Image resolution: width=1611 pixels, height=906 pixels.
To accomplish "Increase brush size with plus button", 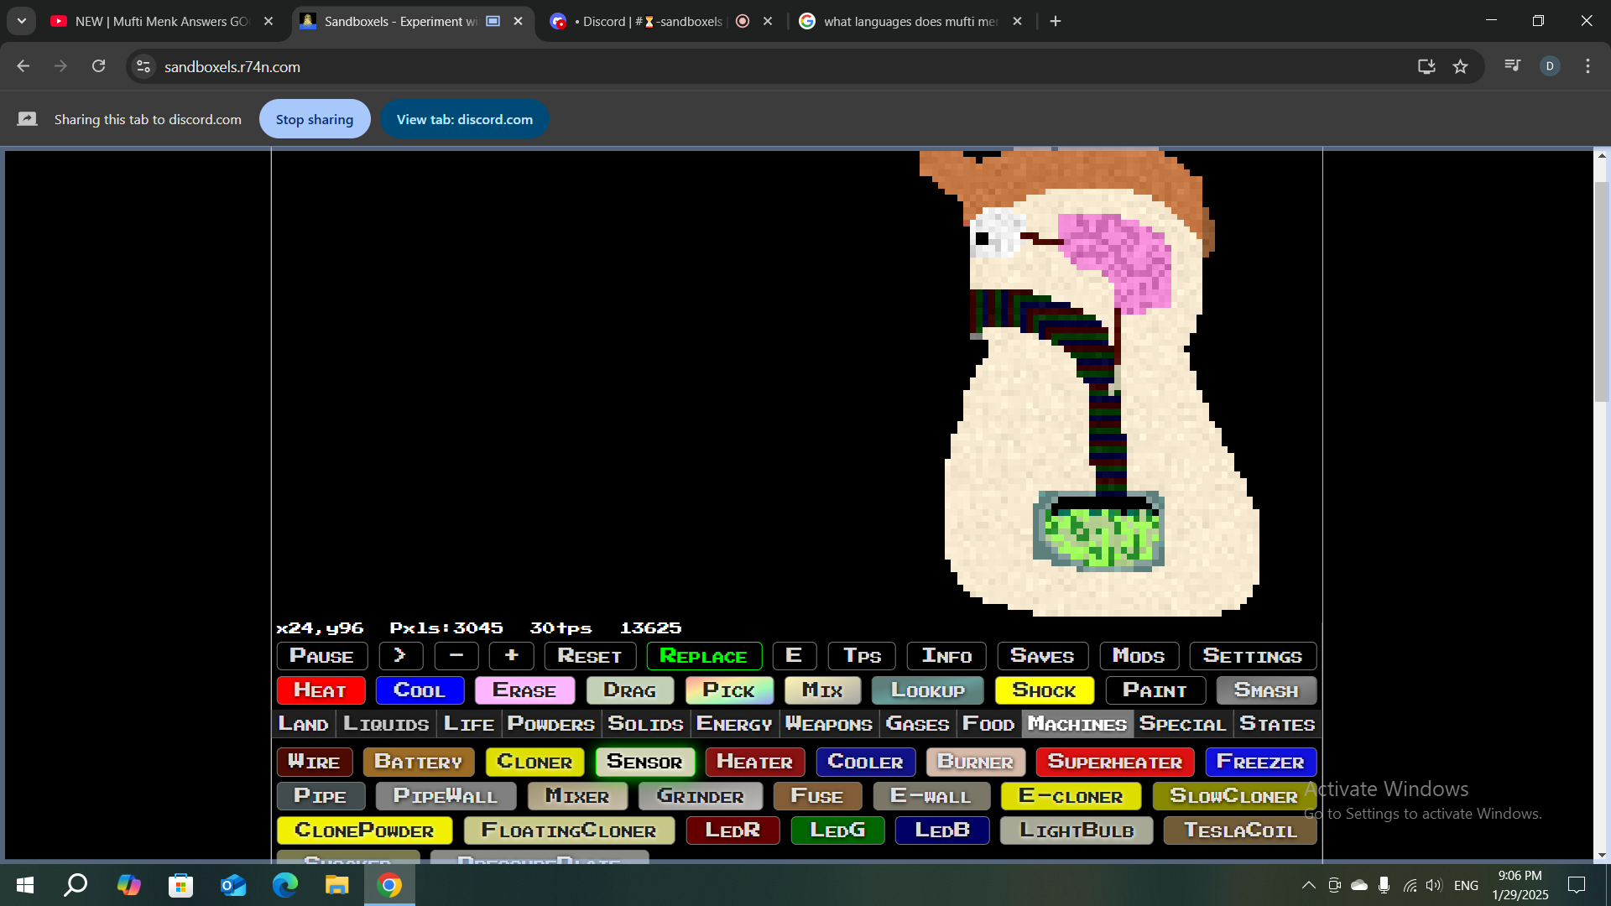I will [x=511, y=656].
